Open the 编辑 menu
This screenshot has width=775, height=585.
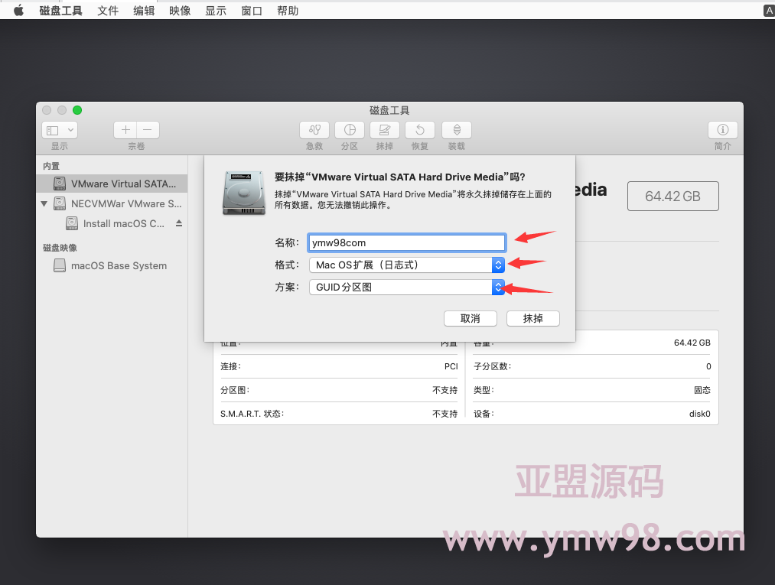(144, 11)
